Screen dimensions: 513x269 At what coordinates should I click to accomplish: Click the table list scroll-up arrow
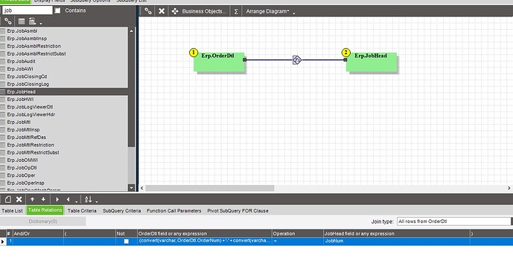(131, 31)
